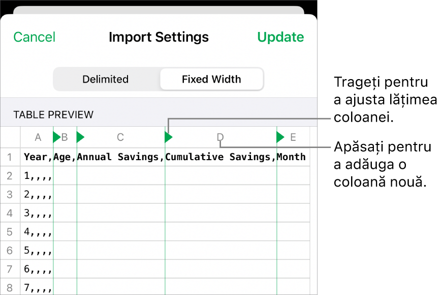
Task: Select row 5 number header
Action: pos(9,232)
